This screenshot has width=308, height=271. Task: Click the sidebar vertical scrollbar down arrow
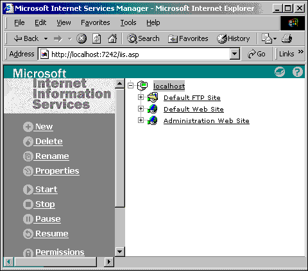(x=120, y=251)
